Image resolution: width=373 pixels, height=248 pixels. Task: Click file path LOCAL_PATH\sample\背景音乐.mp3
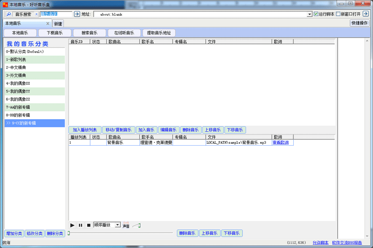tap(239, 143)
